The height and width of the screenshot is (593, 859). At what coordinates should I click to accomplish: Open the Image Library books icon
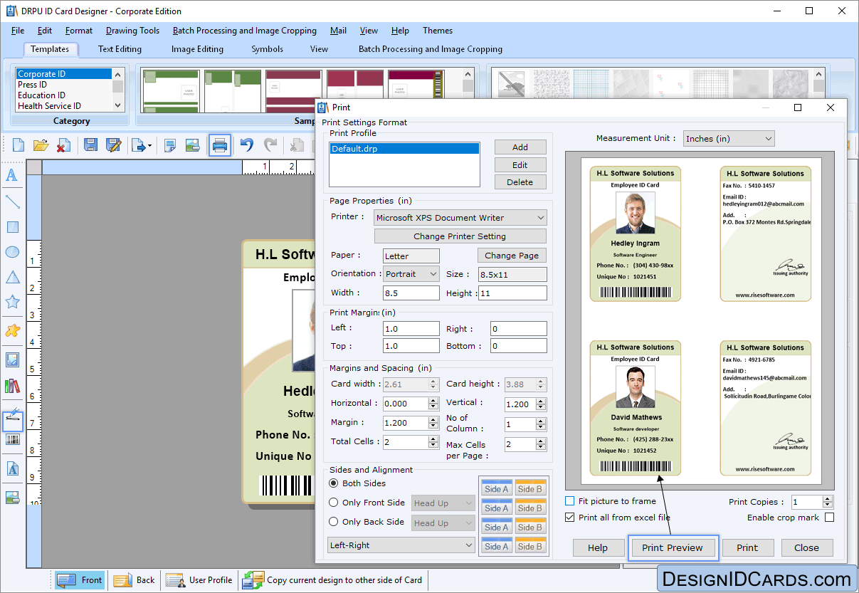pyautogui.click(x=12, y=386)
